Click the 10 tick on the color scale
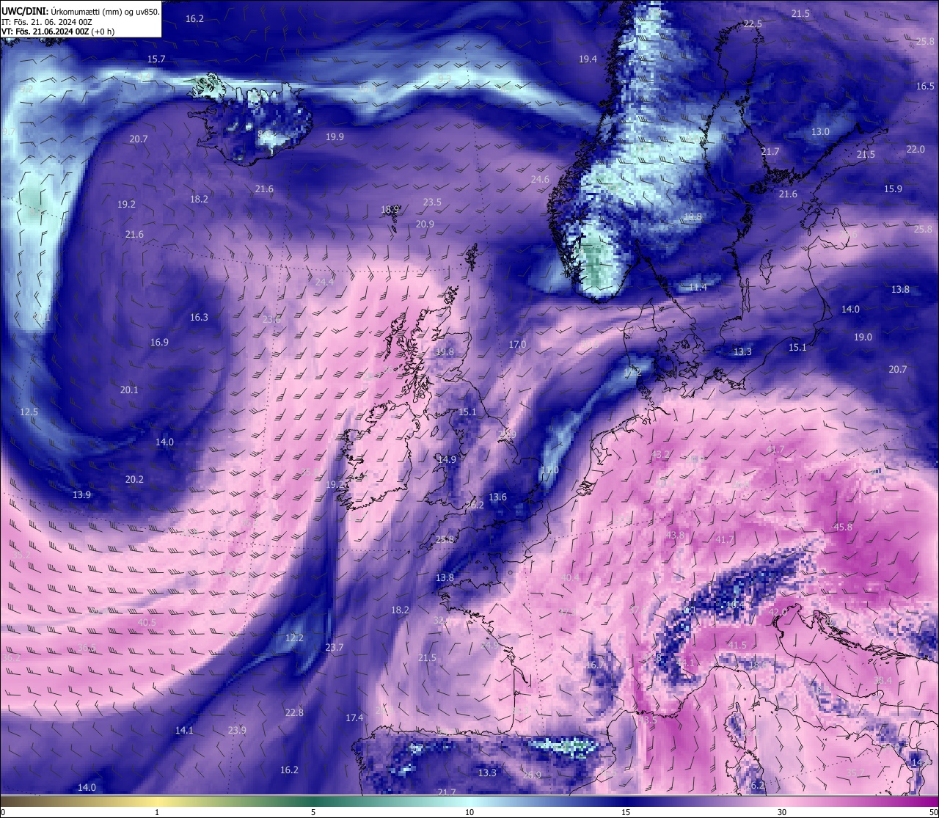This screenshot has height=818, width=939. click(x=469, y=812)
